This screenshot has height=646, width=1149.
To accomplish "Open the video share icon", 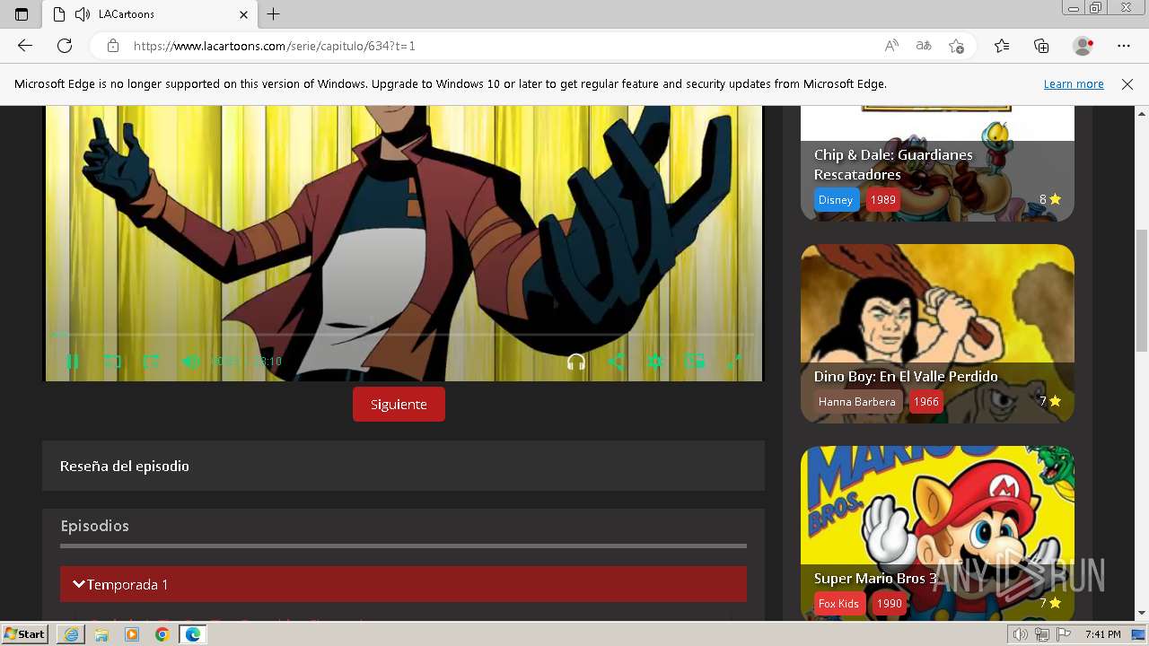I will [616, 362].
